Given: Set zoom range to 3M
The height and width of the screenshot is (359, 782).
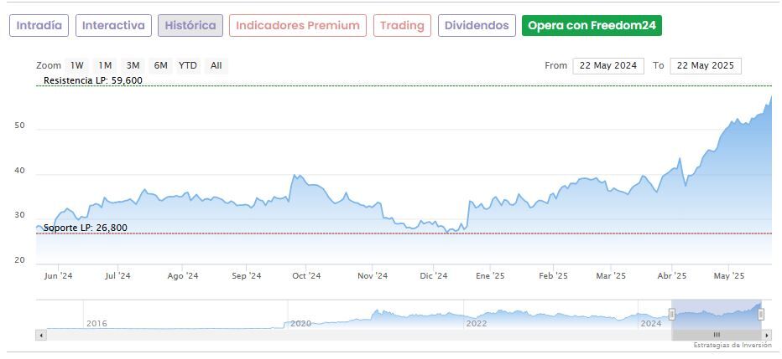Looking at the screenshot, I should tap(133, 65).
